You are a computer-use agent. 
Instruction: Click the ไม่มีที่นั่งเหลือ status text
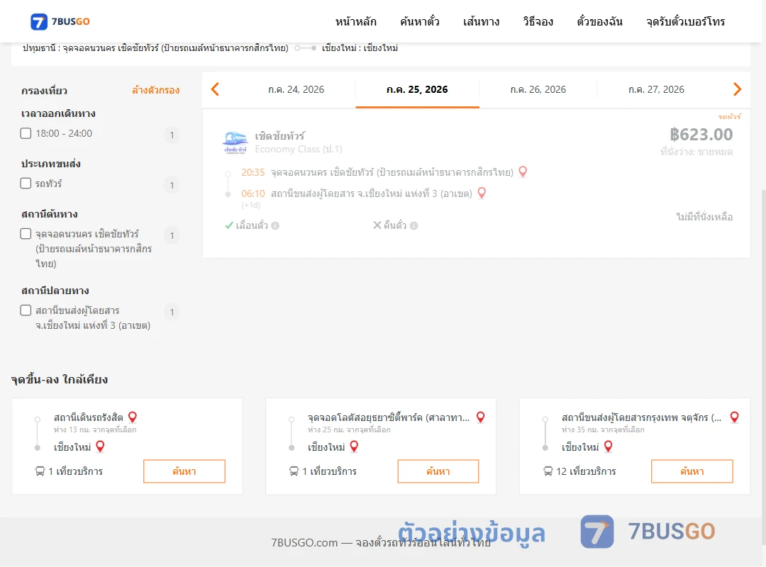704,217
